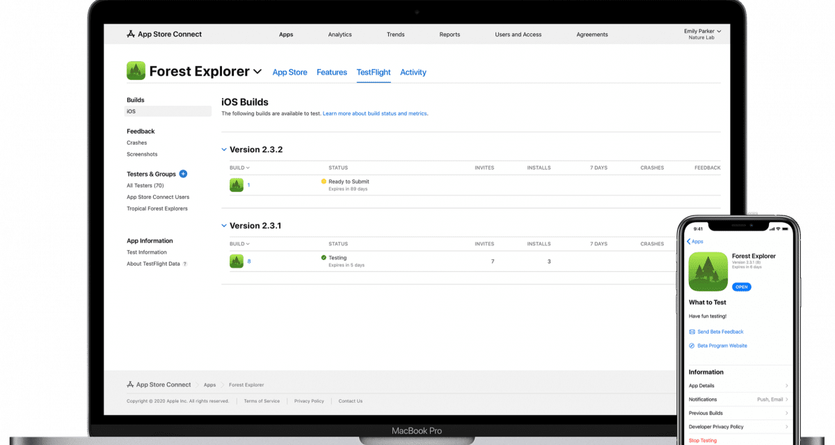Open All Testers (70) group

coord(145,186)
